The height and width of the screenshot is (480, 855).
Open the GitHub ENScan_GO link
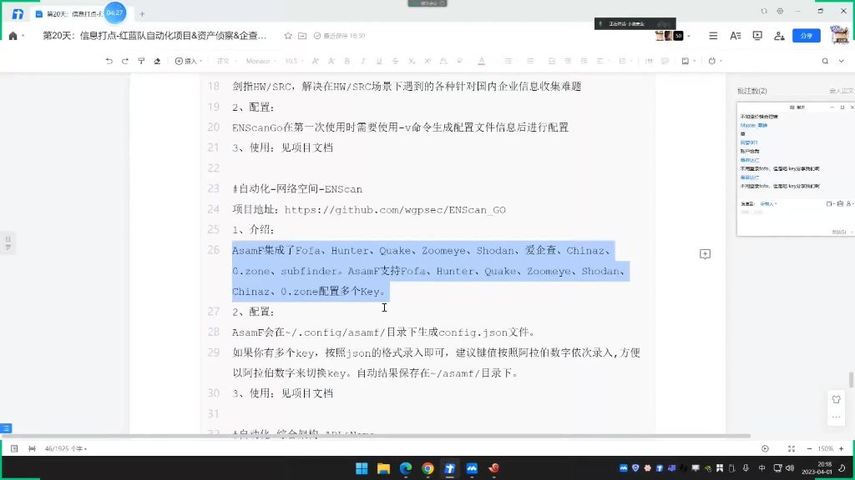tap(395, 209)
